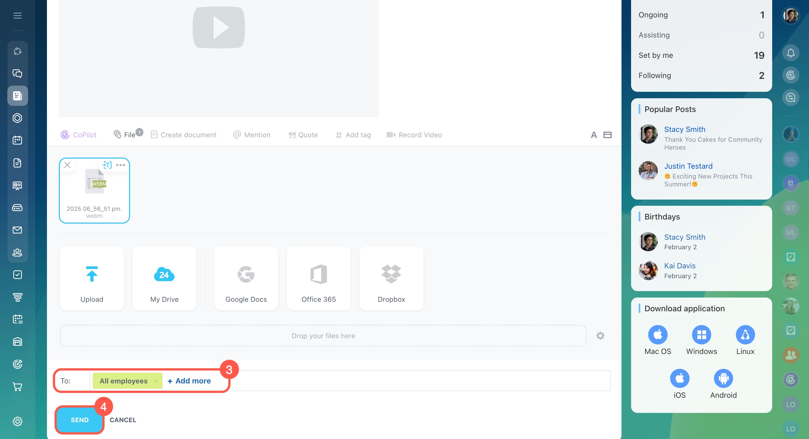Open notifications bell icon

pos(790,53)
